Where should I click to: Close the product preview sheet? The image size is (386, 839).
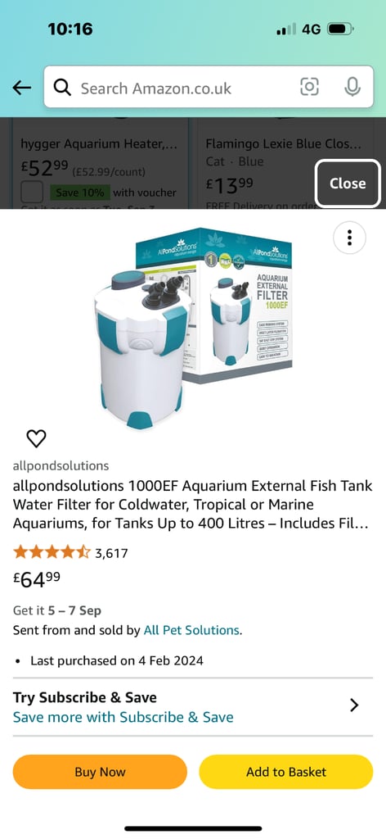[x=348, y=183]
